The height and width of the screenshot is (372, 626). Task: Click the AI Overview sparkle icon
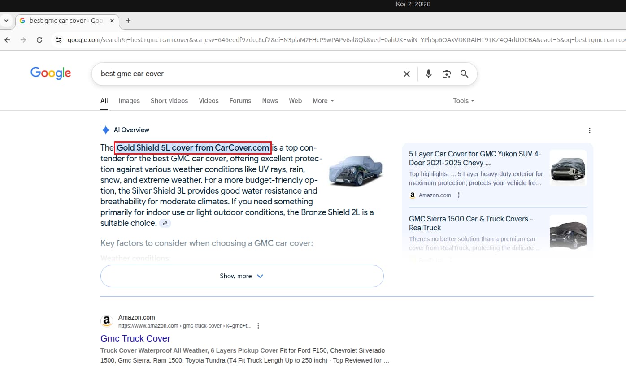pyautogui.click(x=106, y=130)
